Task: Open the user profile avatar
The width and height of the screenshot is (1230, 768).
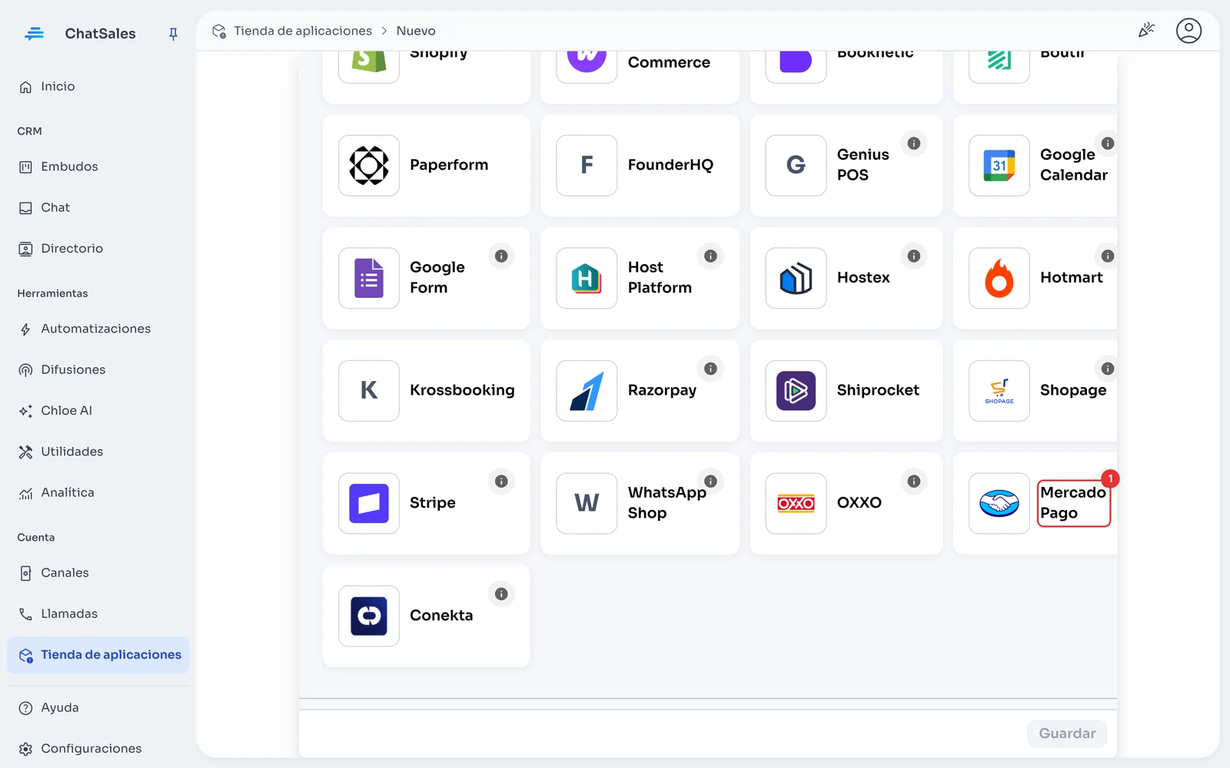Action: 1188,31
